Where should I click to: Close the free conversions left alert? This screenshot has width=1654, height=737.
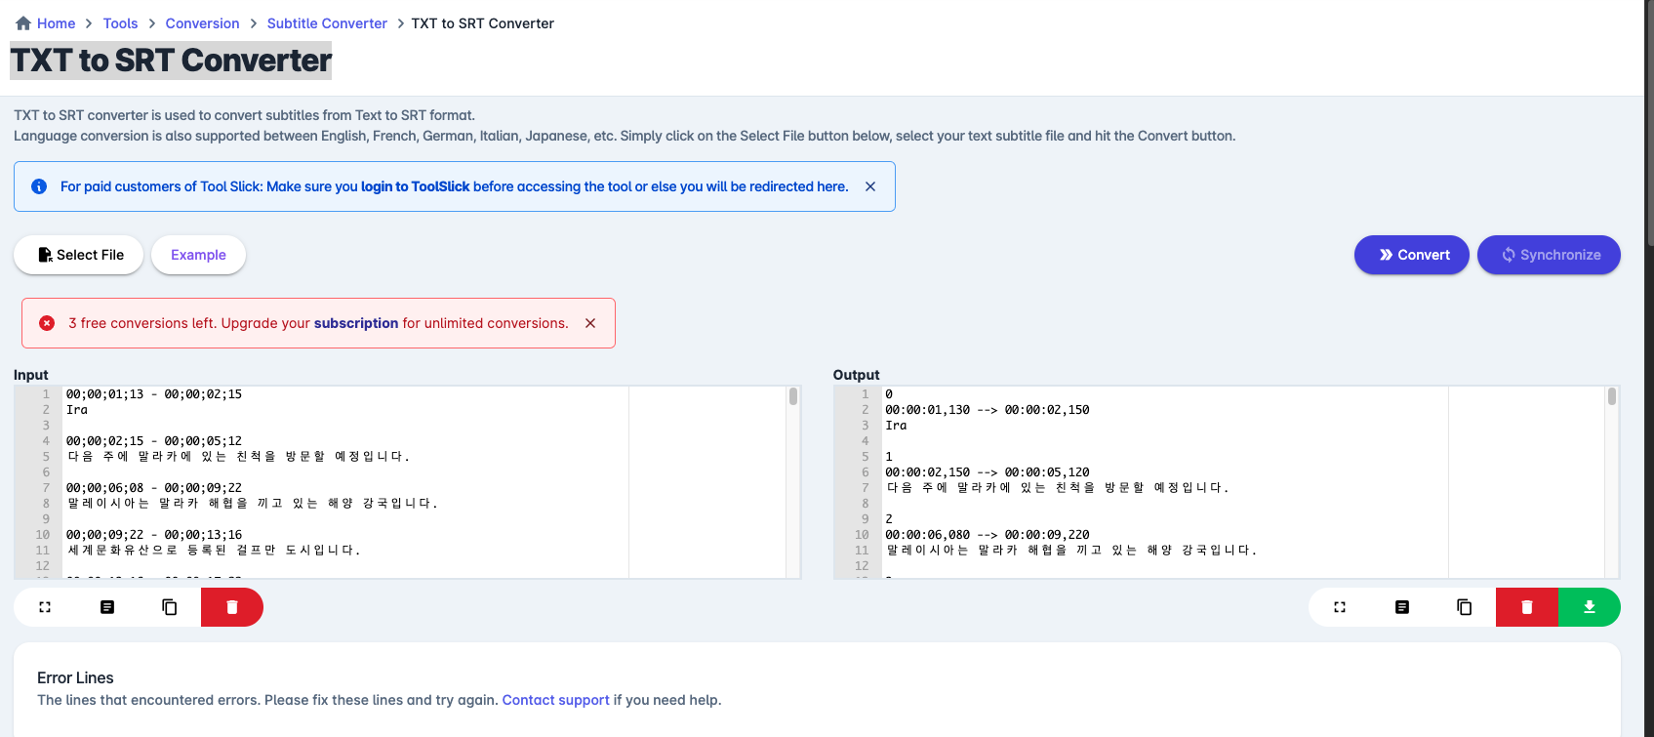click(x=590, y=323)
